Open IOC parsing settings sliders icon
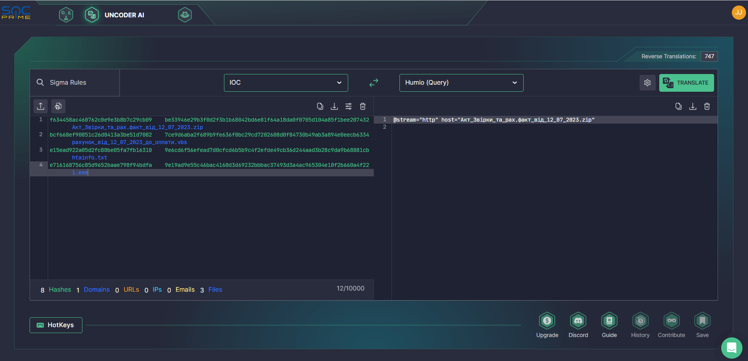Screen dimensions: 748x361 [349, 106]
